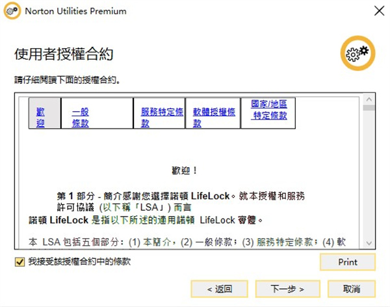390x307 pixels.
Task: Click the 第 1 部分 paragraph line
Action: 181,196
